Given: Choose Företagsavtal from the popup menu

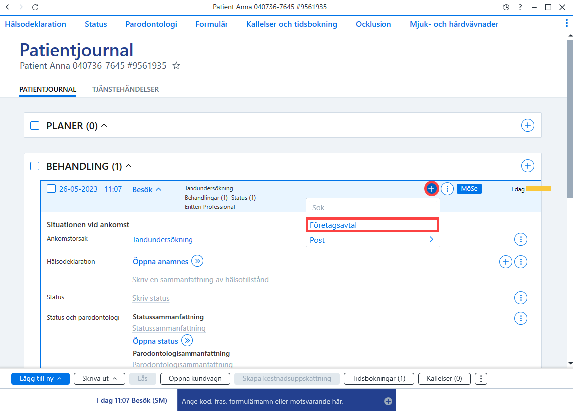Looking at the screenshot, I should click(x=373, y=225).
